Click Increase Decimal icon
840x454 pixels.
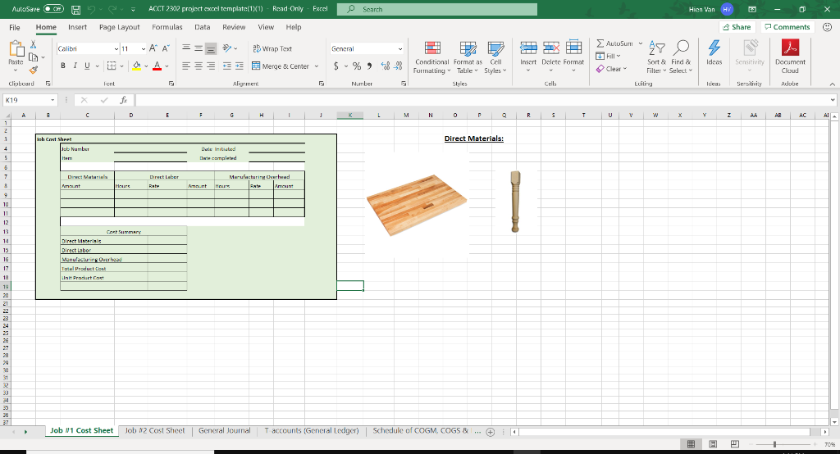(x=386, y=66)
